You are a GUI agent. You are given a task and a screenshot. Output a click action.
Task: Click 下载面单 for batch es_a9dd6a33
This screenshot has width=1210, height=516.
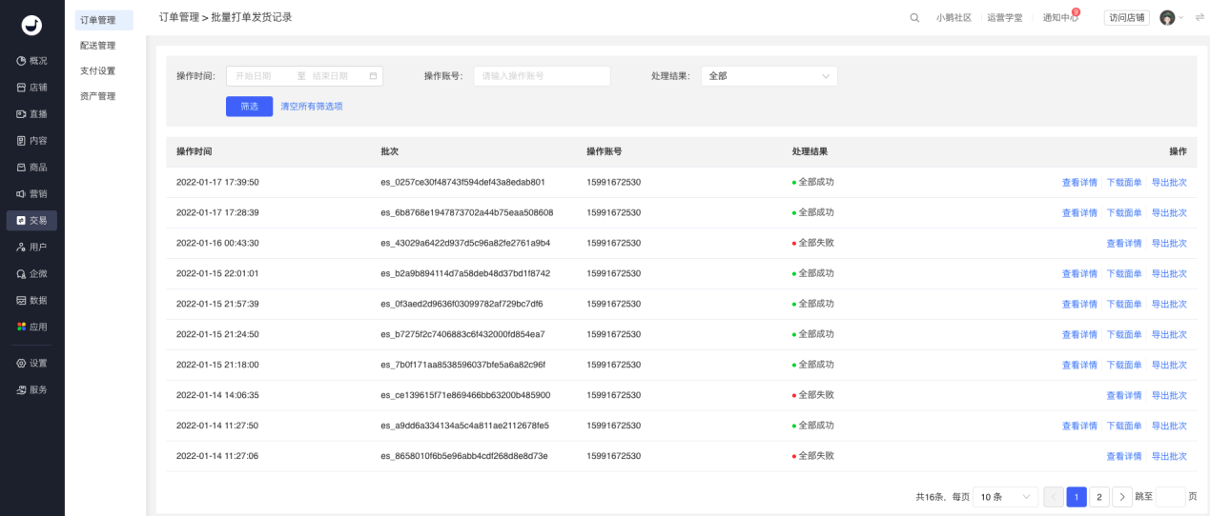pyautogui.click(x=1124, y=427)
